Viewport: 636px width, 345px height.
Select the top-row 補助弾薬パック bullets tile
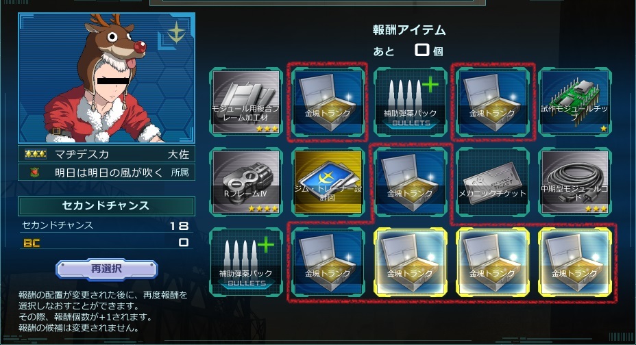(411, 101)
